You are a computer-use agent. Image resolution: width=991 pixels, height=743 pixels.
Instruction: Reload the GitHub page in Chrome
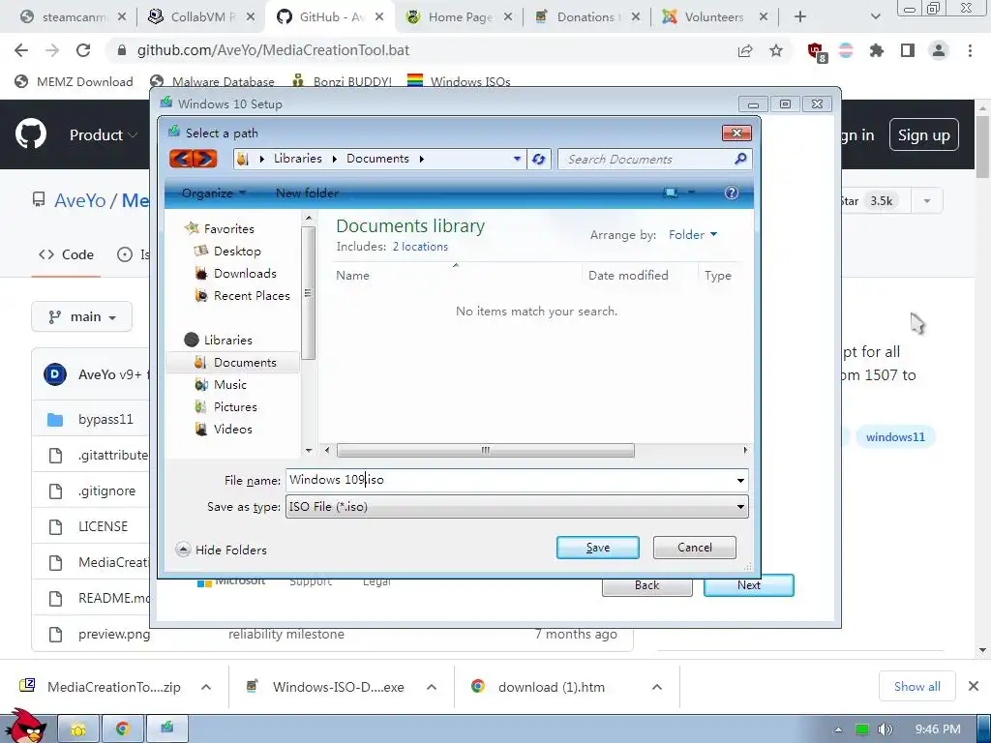point(83,50)
